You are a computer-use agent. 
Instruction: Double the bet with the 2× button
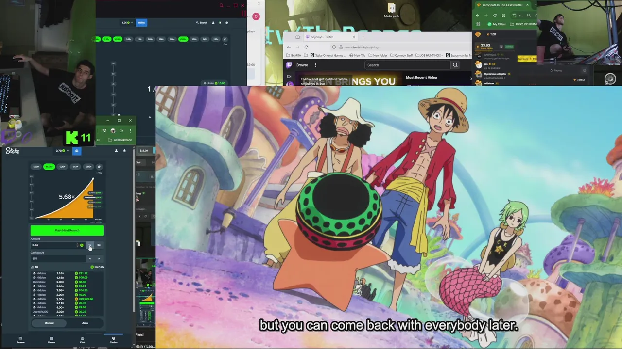[x=99, y=245]
